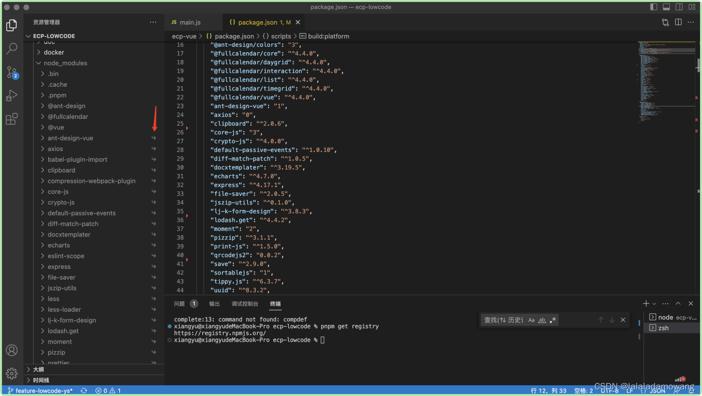Screen dimensions: 702x396
Task: Collapse the node_modules folder
Action: click(x=94, y=63)
